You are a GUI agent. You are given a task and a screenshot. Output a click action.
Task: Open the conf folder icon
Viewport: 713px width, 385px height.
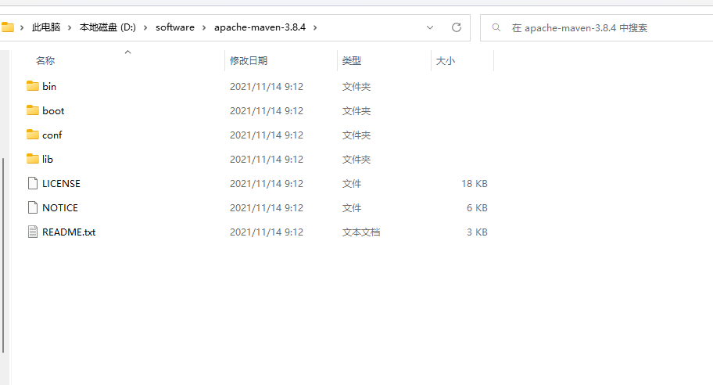coord(32,135)
